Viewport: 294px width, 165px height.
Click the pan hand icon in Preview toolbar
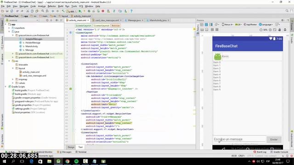pyautogui.click(x=279, y=30)
